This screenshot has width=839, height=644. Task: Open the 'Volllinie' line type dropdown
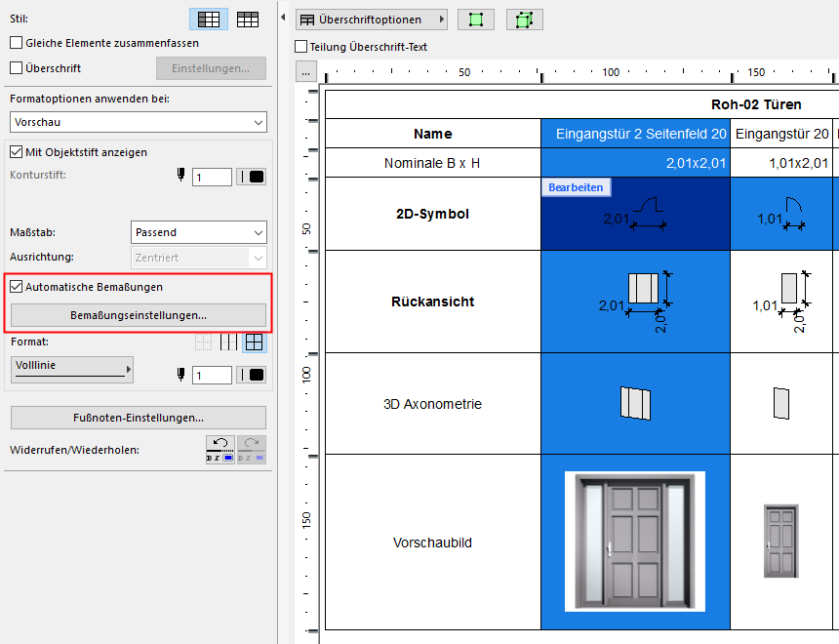pyautogui.click(x=71, y=369)
